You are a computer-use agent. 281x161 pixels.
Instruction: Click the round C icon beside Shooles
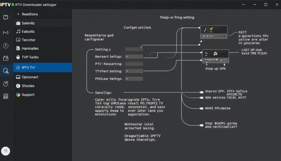click(18, 86)
